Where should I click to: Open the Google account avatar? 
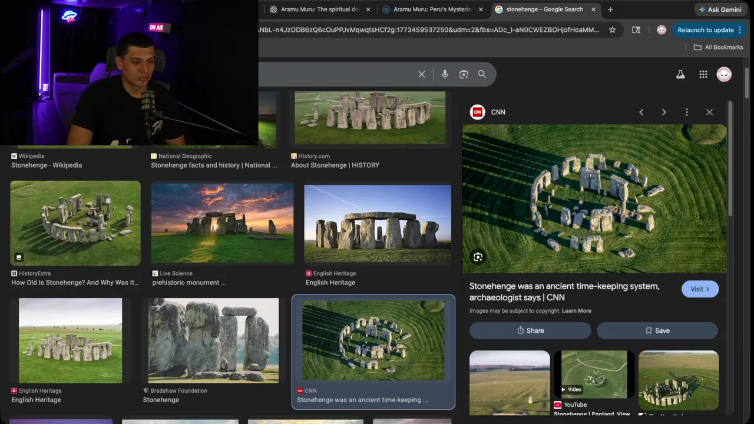point(724,74)
